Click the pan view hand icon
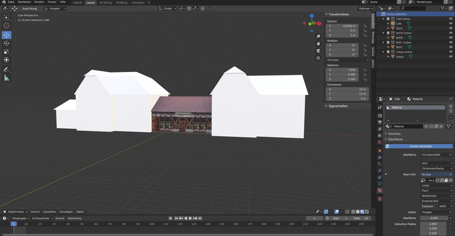 (x=318, y=44)
